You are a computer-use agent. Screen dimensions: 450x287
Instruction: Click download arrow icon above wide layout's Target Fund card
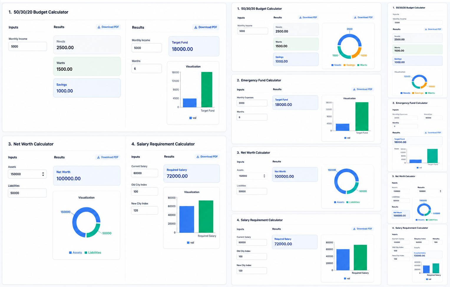point(196,27)
